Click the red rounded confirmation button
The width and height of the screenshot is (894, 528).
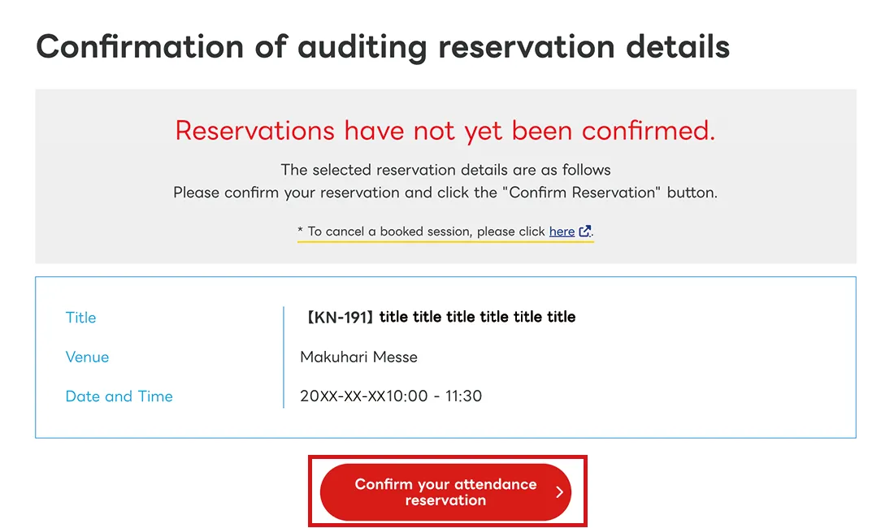tap(447, 491)
